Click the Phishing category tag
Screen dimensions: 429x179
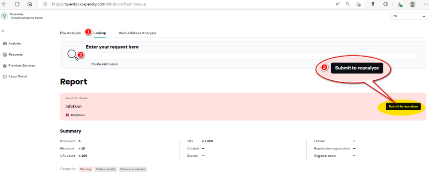click(x=86, y=169)
